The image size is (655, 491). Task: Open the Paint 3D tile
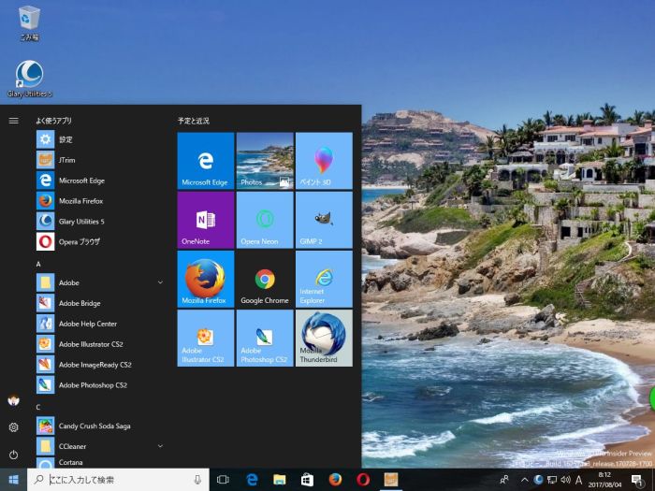(324, 160)
